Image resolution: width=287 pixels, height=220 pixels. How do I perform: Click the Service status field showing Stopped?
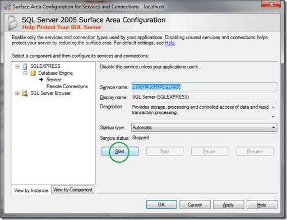click(204, 137)
